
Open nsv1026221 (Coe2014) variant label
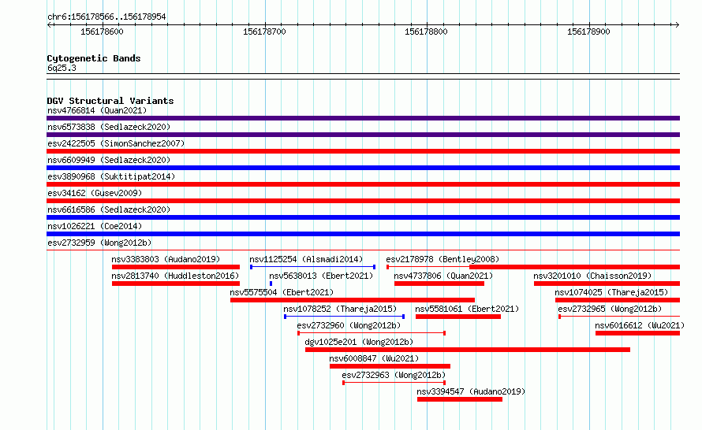(x=95, y=226)
